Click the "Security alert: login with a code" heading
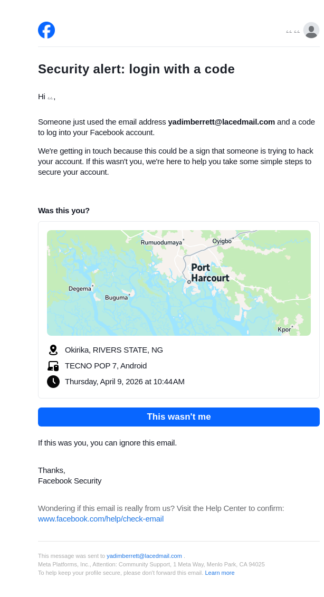324x597 pixels. click(x=136, y=69)
